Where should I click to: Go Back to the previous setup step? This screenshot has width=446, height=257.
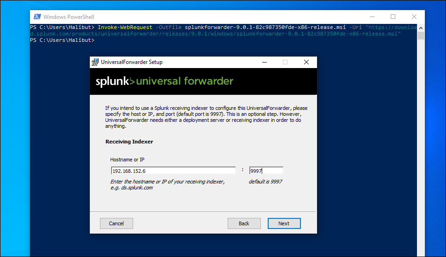pyautogui.click(x=244, y=223)
